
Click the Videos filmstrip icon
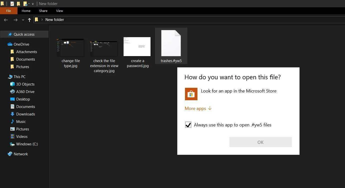tap(12, 136)
